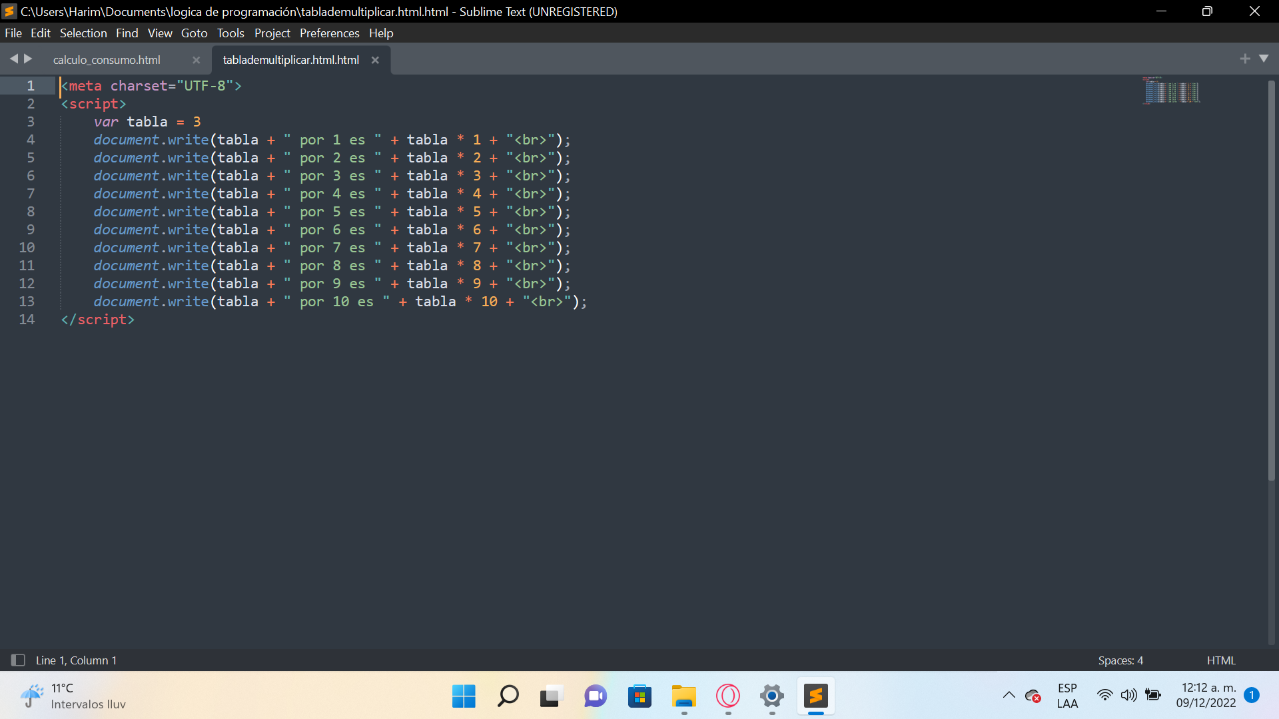Open the View menu
The height and width of the screenshot is (719, 1279).
point(160,33)
